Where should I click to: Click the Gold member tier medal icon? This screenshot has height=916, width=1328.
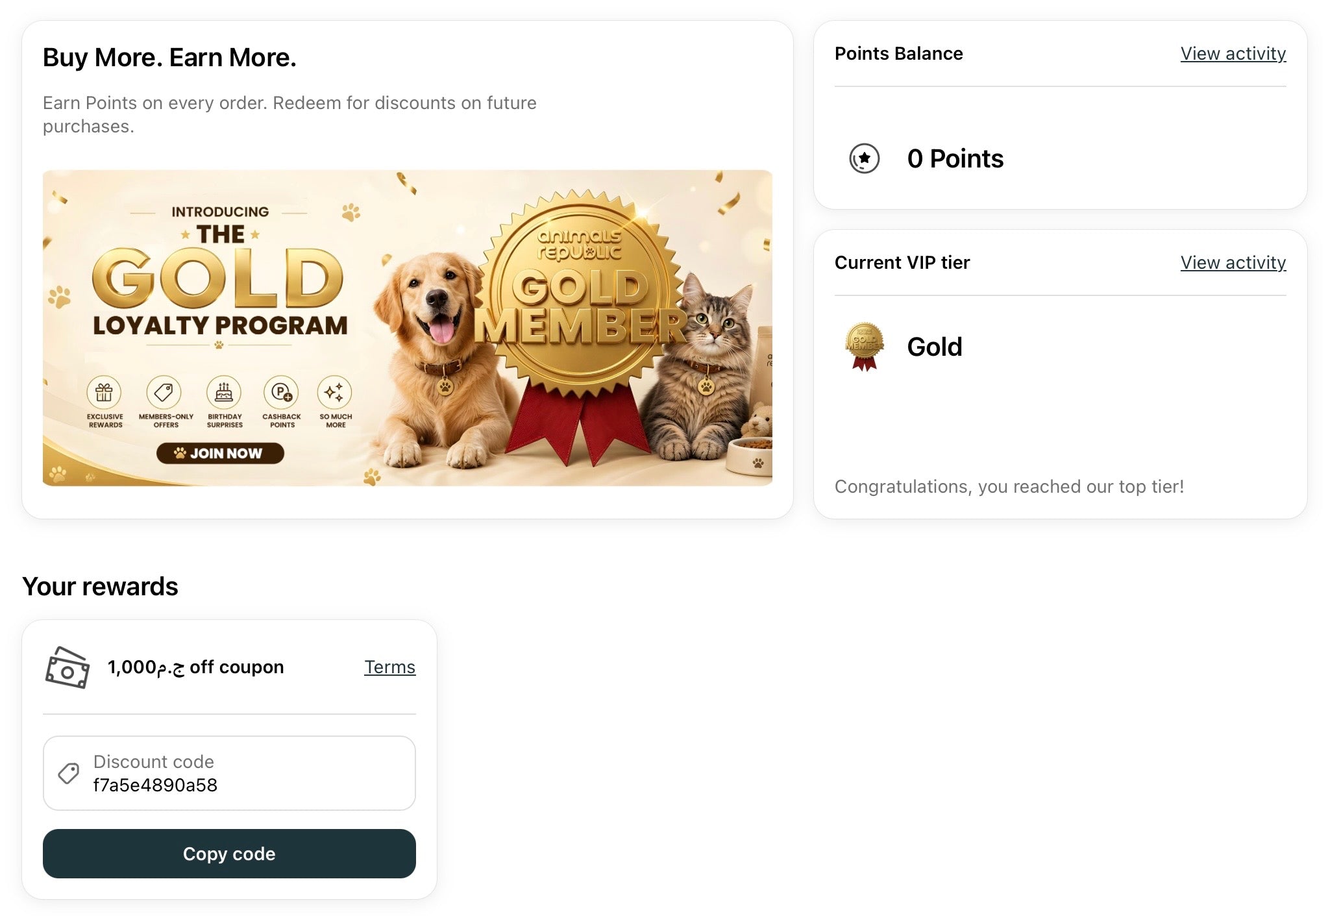864,347
